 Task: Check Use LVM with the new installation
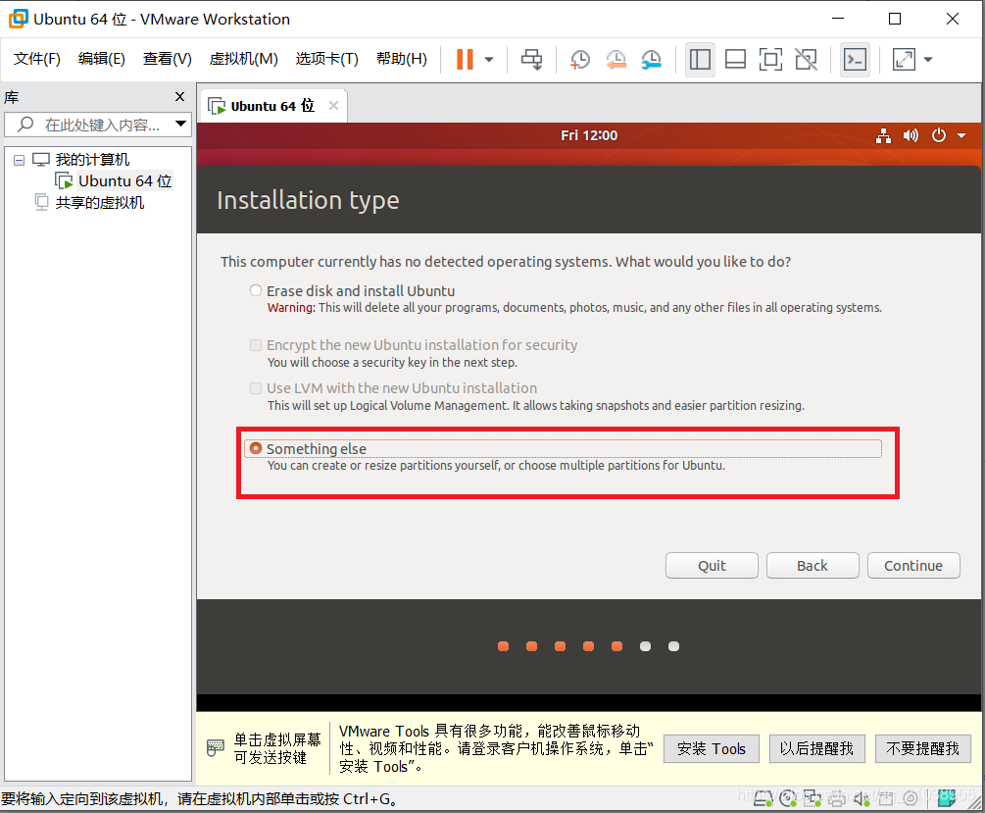point(256,388)
